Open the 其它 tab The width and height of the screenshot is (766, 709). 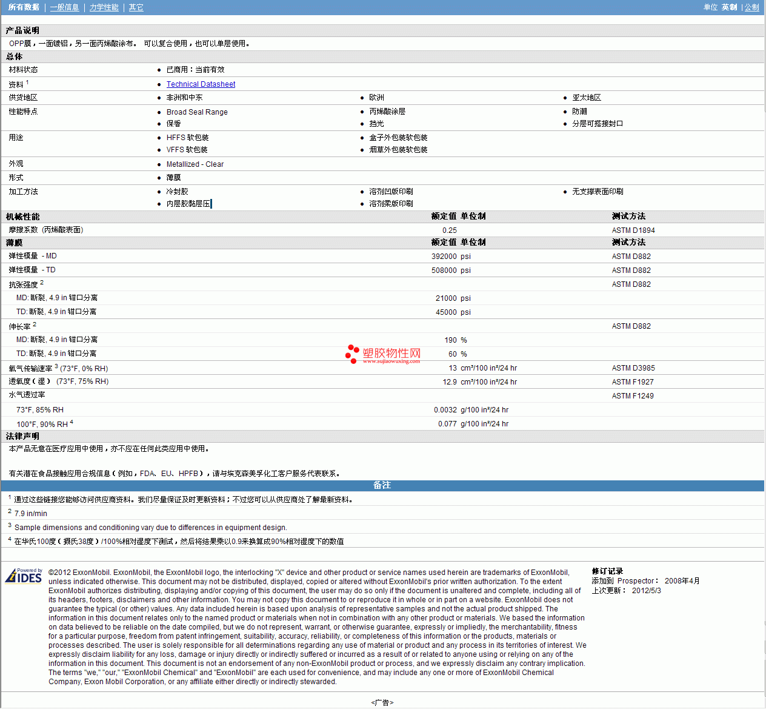tap(136, 7)
